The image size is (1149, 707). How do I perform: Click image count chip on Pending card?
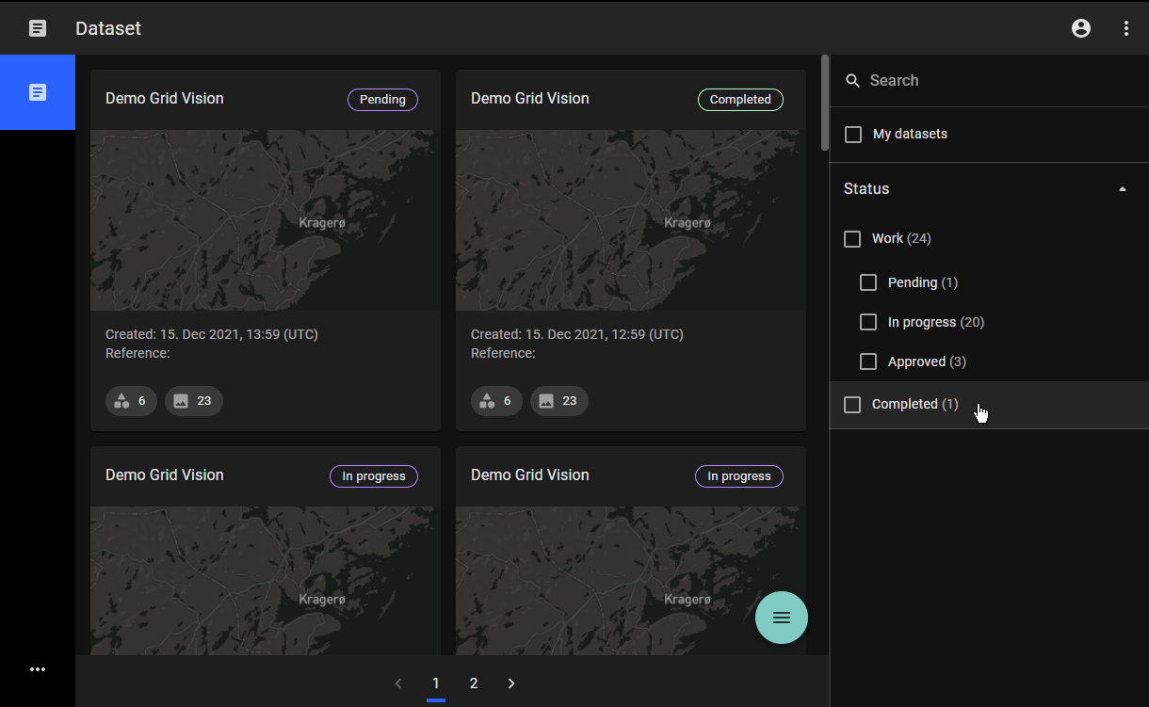(x=194, y=401)
